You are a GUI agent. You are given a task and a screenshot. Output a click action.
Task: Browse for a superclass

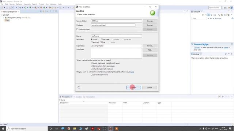click(x=150, y=46)
